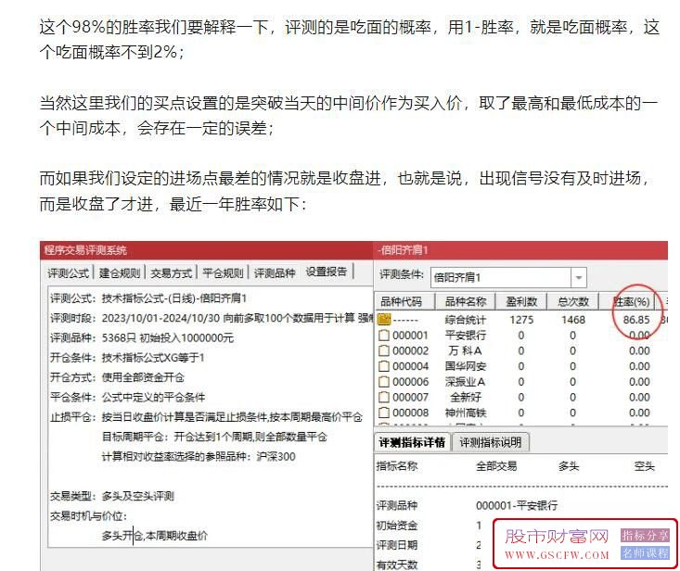Click the file icon for 000008
680x571 pixels.
(x=384, y=412)
